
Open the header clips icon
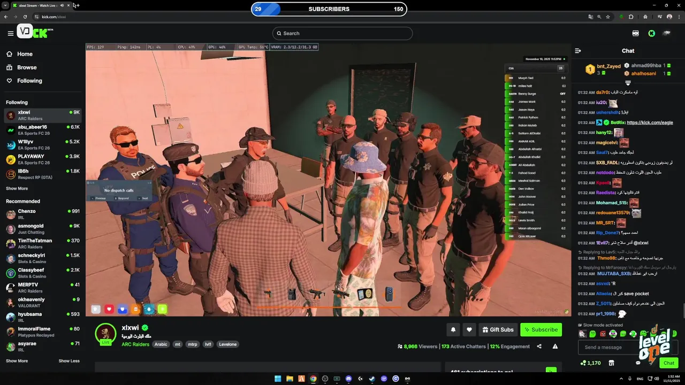click(635, 33)
